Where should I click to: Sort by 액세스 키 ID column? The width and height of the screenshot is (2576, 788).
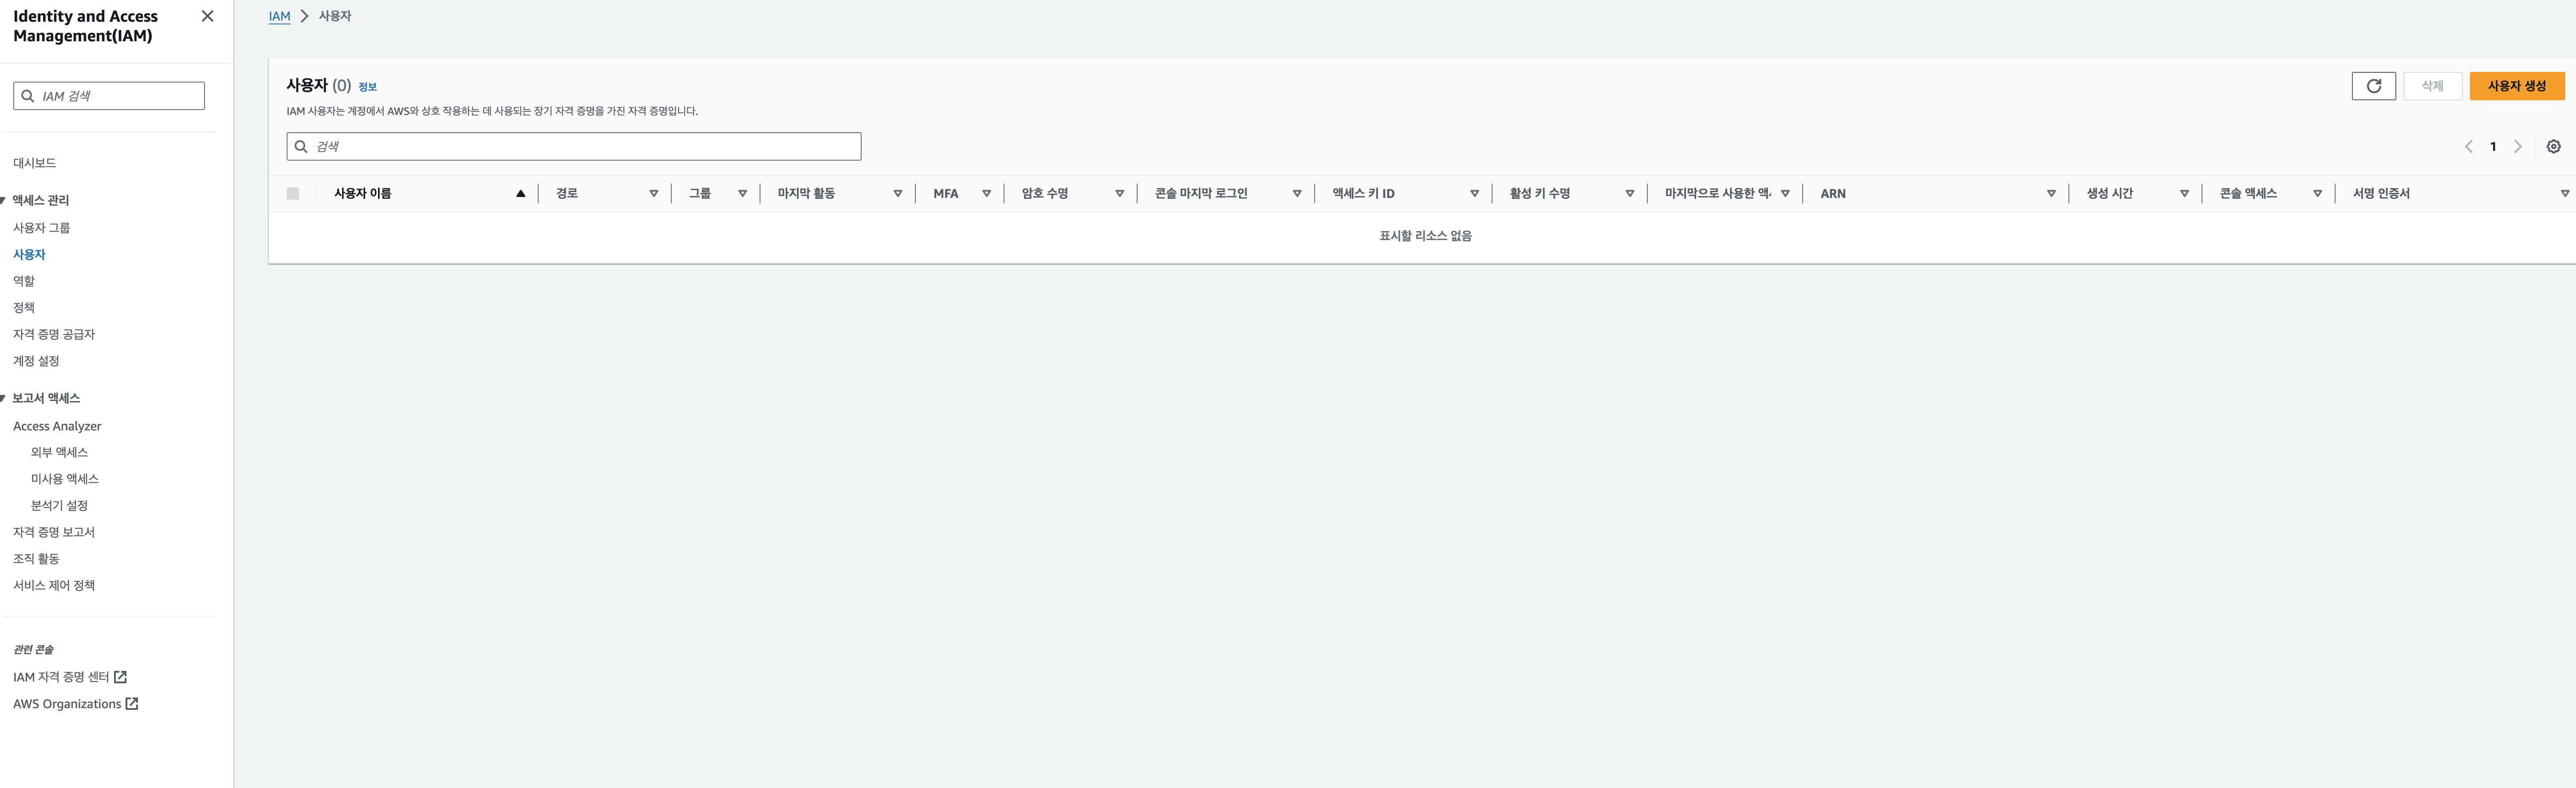(x=1474, y=194)
